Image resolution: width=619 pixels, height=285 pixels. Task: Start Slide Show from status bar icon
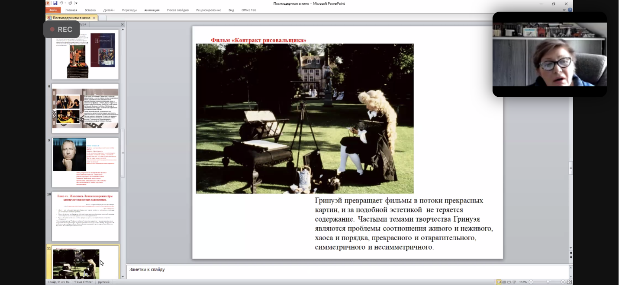click(515, 282)
